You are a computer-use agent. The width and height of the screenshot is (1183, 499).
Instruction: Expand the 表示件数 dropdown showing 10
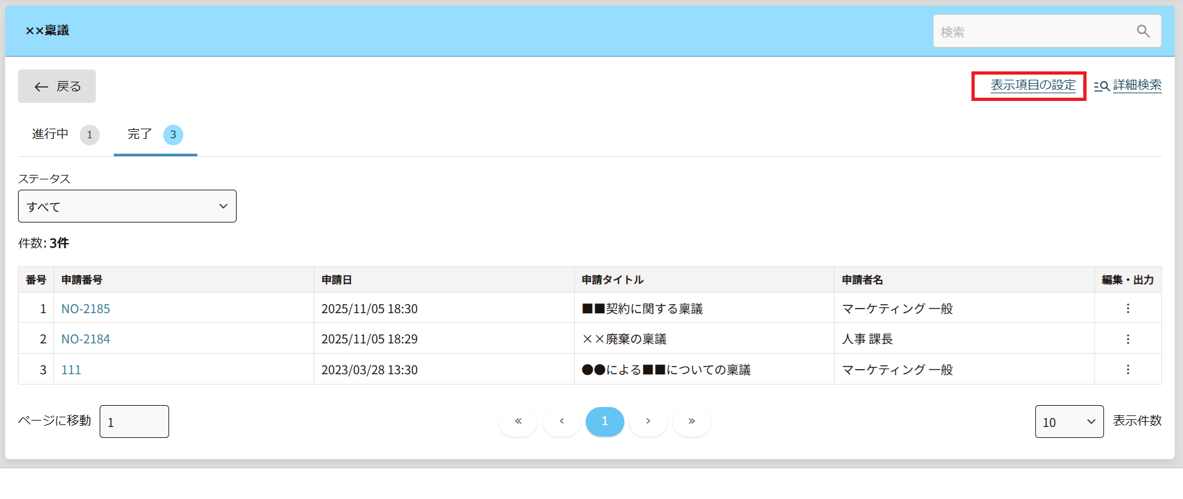[1069, 422]
